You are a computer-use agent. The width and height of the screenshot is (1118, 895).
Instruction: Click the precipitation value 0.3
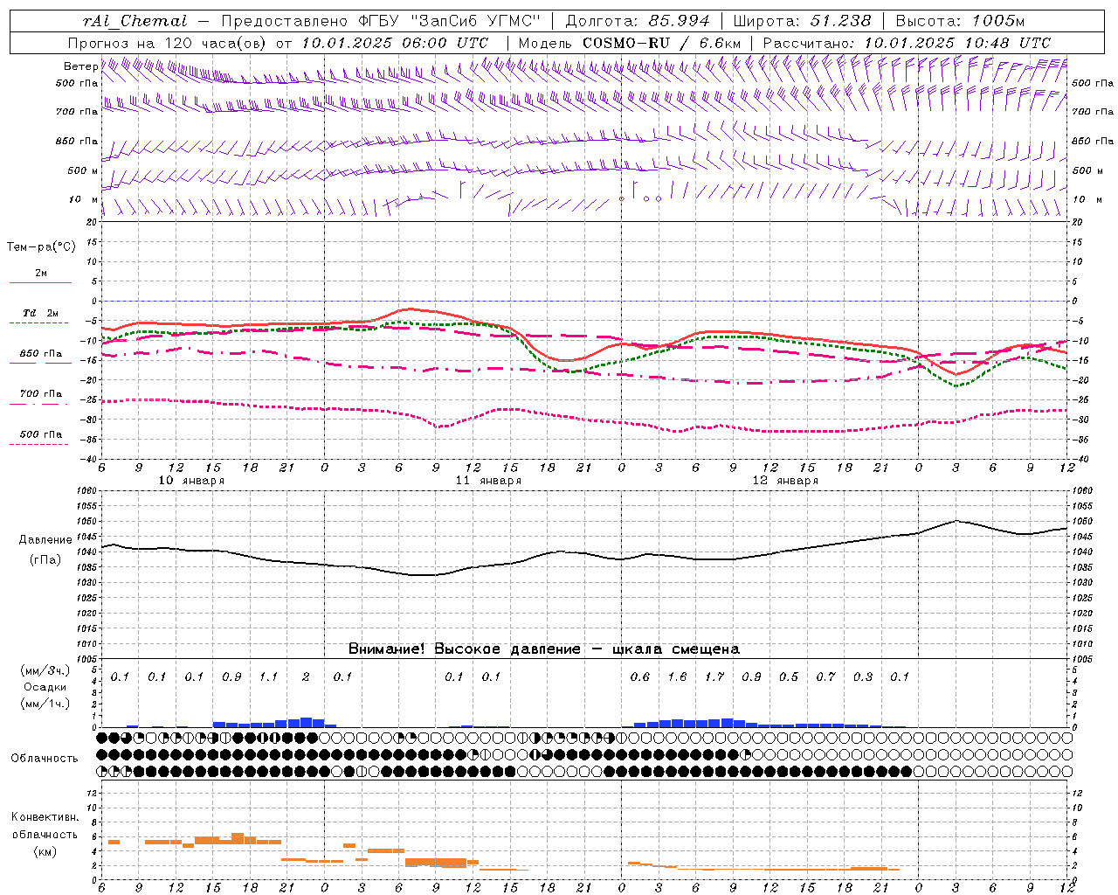coord(863,676)
